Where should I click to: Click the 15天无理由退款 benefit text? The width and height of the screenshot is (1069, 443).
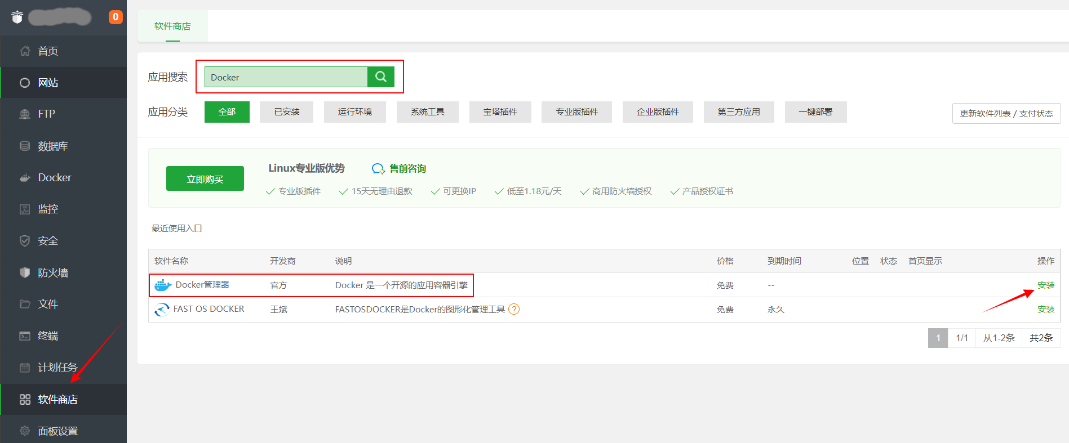[x=382, y=191]
